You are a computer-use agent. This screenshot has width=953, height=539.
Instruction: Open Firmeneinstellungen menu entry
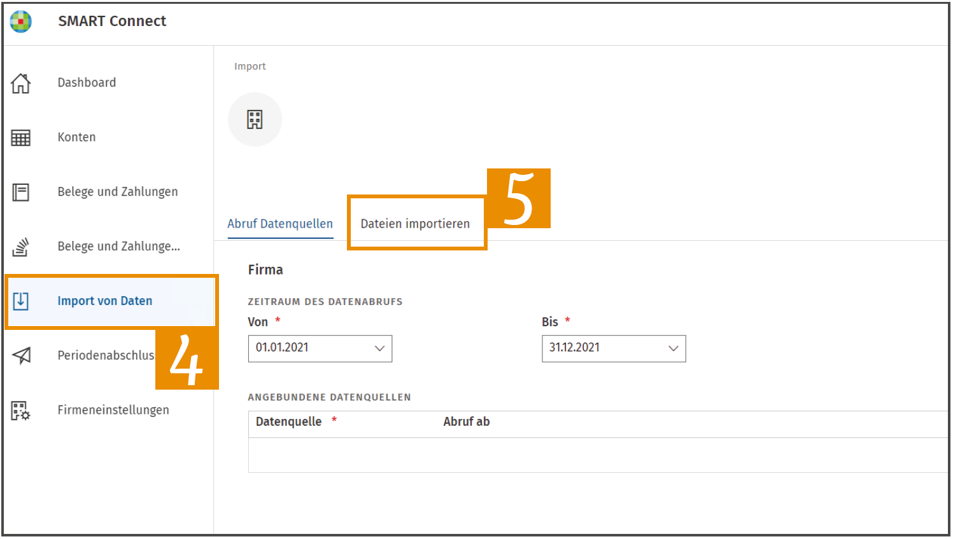pos(113,410)
